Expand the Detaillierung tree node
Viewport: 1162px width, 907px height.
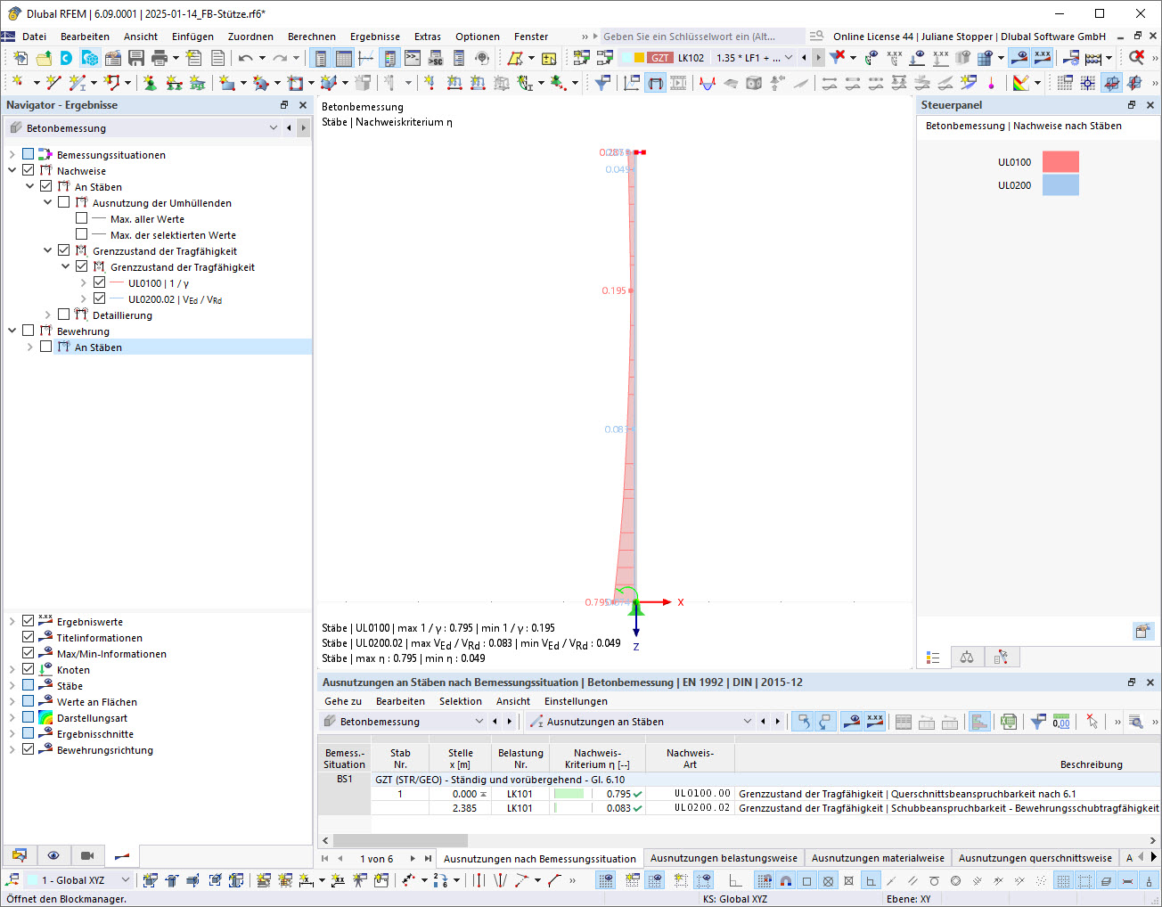click(x=47, y=315)
